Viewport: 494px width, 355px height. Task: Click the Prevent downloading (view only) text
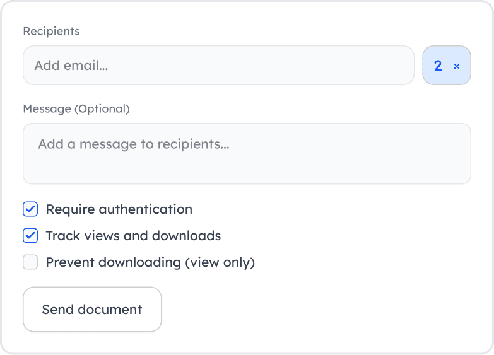150,262
